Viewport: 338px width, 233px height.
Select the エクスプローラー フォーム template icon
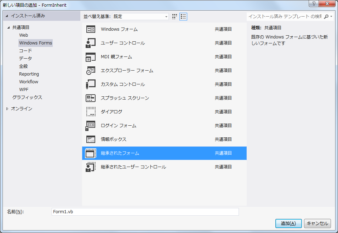(91, 71)
